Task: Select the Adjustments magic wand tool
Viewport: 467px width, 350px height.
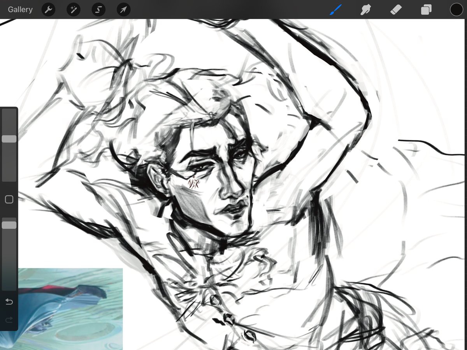Action: pos(73,9)
